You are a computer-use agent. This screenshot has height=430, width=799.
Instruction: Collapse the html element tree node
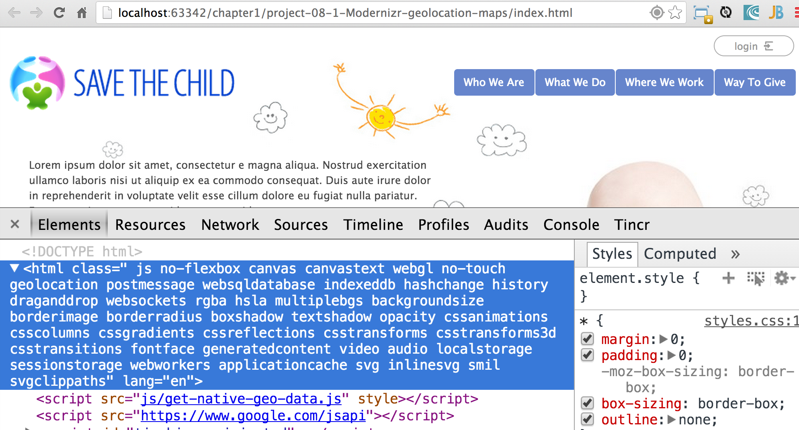click(x=14, y=268)
